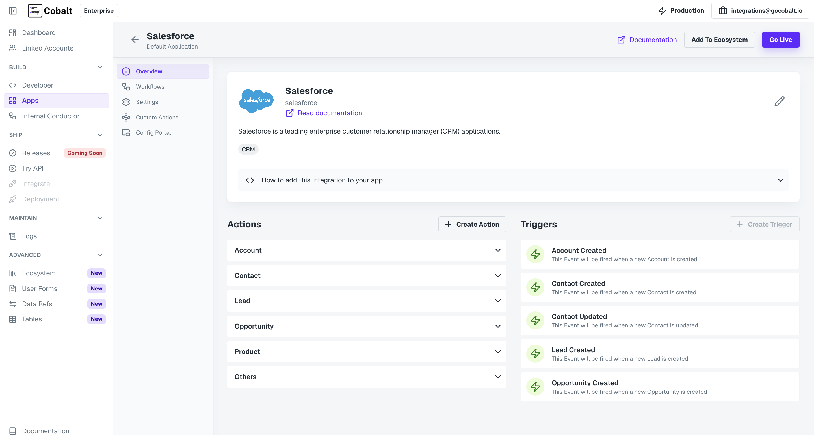Open the Developer section
This screenshot has width=814, height=435.
click(37, 85)
